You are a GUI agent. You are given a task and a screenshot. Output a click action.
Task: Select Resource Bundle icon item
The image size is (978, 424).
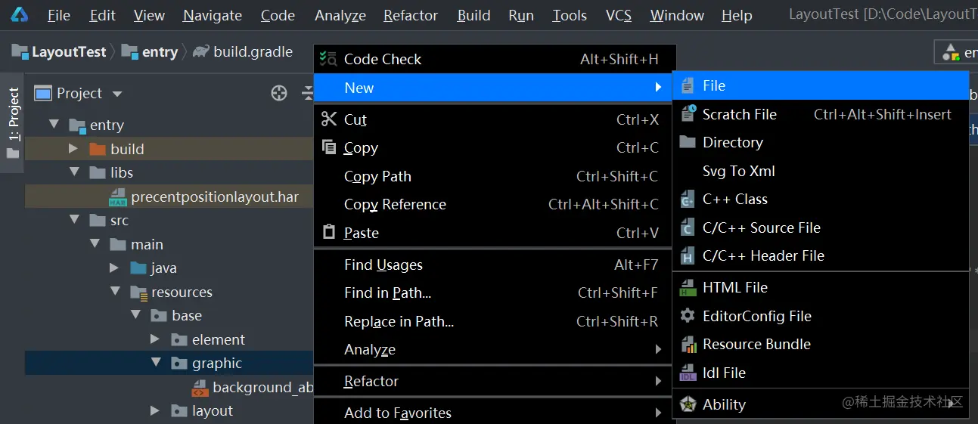[x=688, y=345]
